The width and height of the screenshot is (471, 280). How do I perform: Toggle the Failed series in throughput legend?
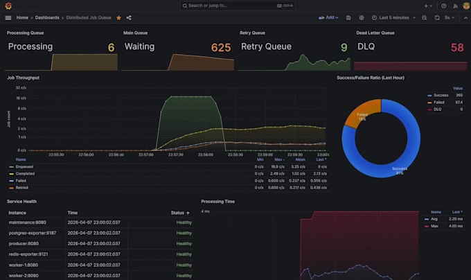point(21,181)
